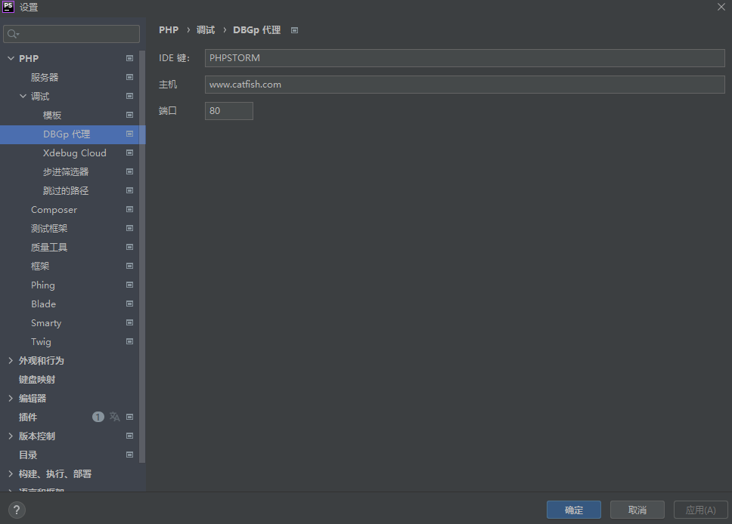The width and height of the screenshot is (732, 524).
Task: Click the project-level icon beside 模板
Action: (130, 115)
